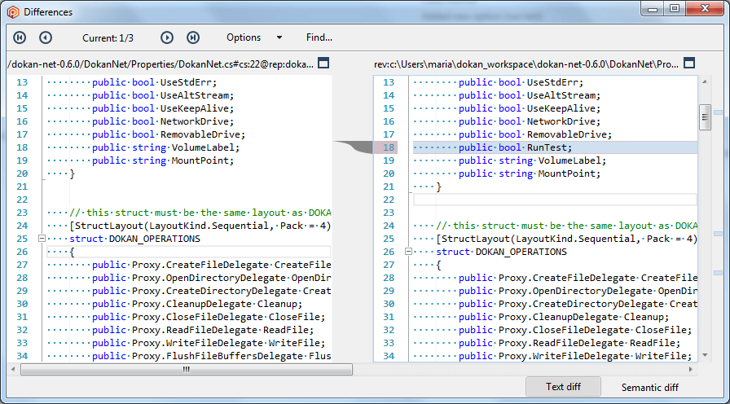Click FlushFileBuffersDelegate line in left pane
The image size is (730, 404).
[x=189, y=356]
